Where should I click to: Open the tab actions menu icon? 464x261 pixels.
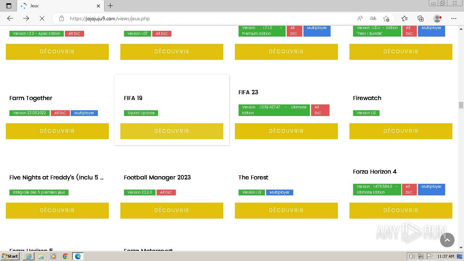(x=9, y=6)
